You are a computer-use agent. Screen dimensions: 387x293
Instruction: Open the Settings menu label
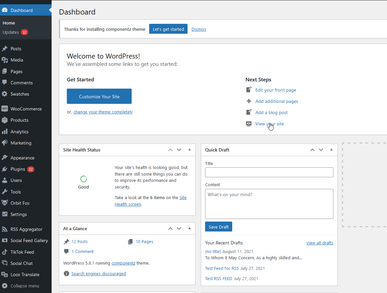tap(19, 214)
